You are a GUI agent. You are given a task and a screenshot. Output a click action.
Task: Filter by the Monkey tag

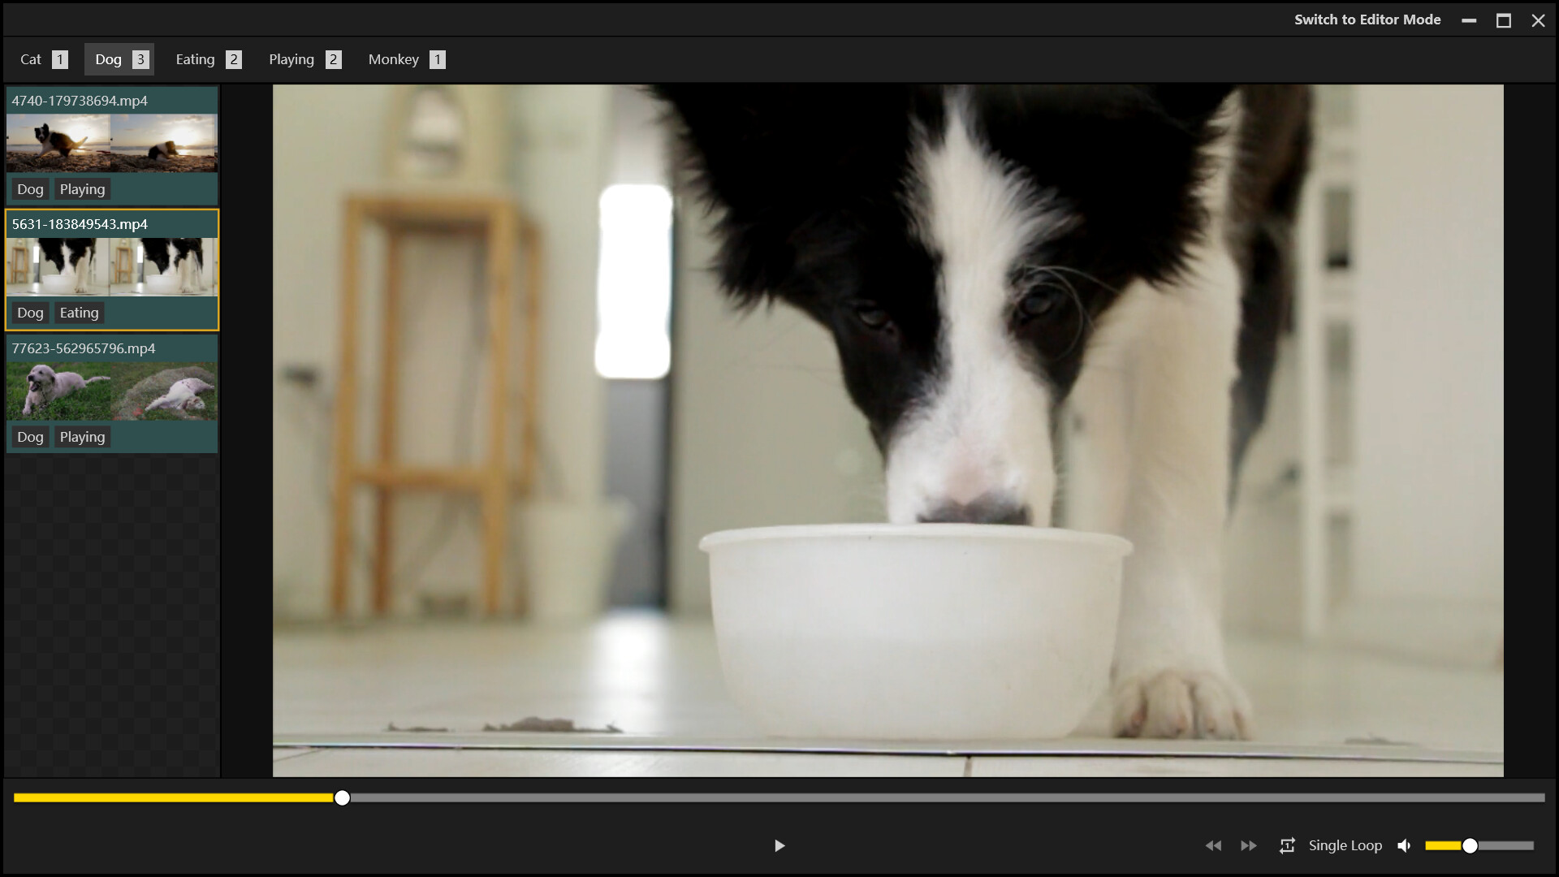point(406,59)
